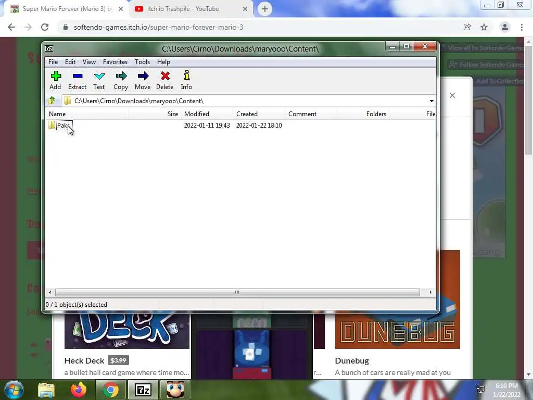Screen dimensions: 533x400
Task: Sort by the Name column header
Action: tap(87, 114)
